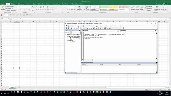This screenshot has width=171, height=96.
Task: Click Zeilenumbruch wrap text icon
Action: (x=48, y=7)
